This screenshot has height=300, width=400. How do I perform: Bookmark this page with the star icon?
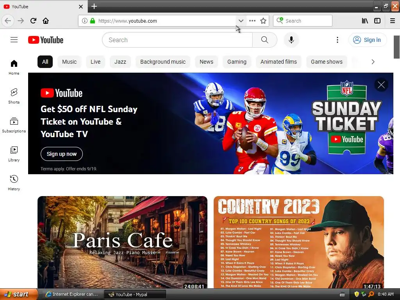pyautogui.click(x=263, y=21)
